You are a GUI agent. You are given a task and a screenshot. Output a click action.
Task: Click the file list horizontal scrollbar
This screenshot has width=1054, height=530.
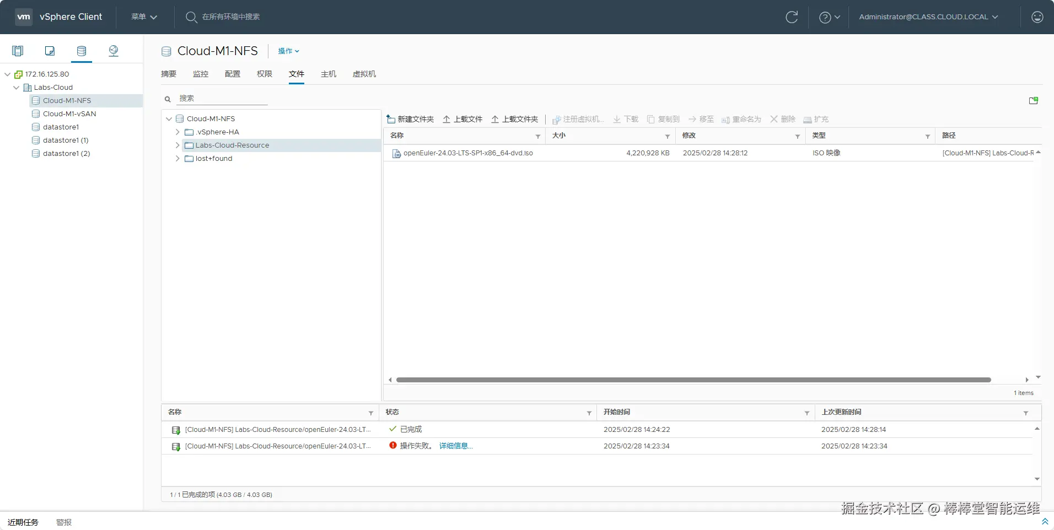click(x=693, y=380)
